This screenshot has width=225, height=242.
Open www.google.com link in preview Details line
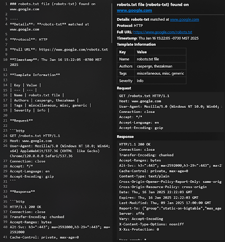(x=184, y=19)
